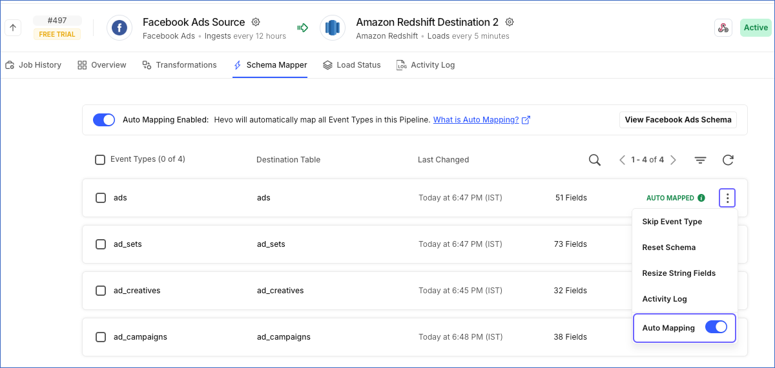This screenshot has height=368, width=775.
Task: Open Facebook Ads Source settings gear
Action: tap(256, 23)
